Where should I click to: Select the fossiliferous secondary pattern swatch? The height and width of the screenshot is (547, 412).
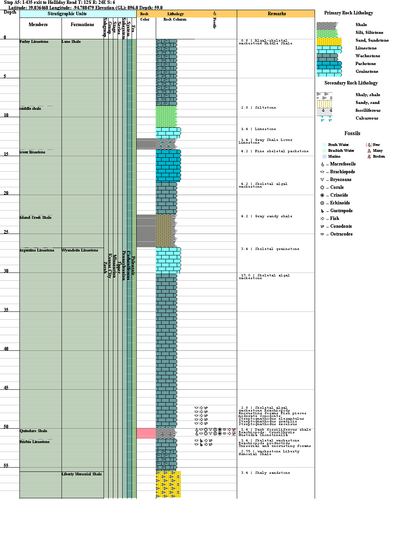(x=324, y=111)
